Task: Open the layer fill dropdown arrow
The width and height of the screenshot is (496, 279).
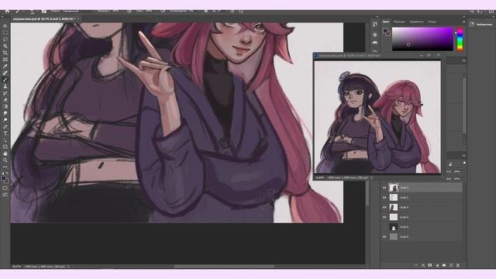Action: tap(463, 179)
